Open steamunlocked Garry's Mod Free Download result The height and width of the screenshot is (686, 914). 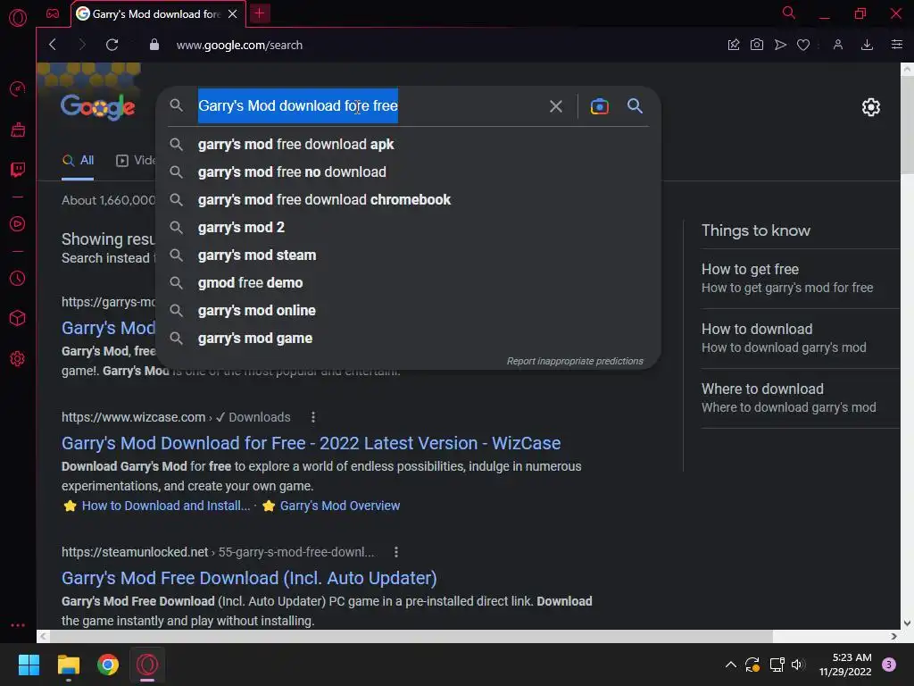(249, 578)
